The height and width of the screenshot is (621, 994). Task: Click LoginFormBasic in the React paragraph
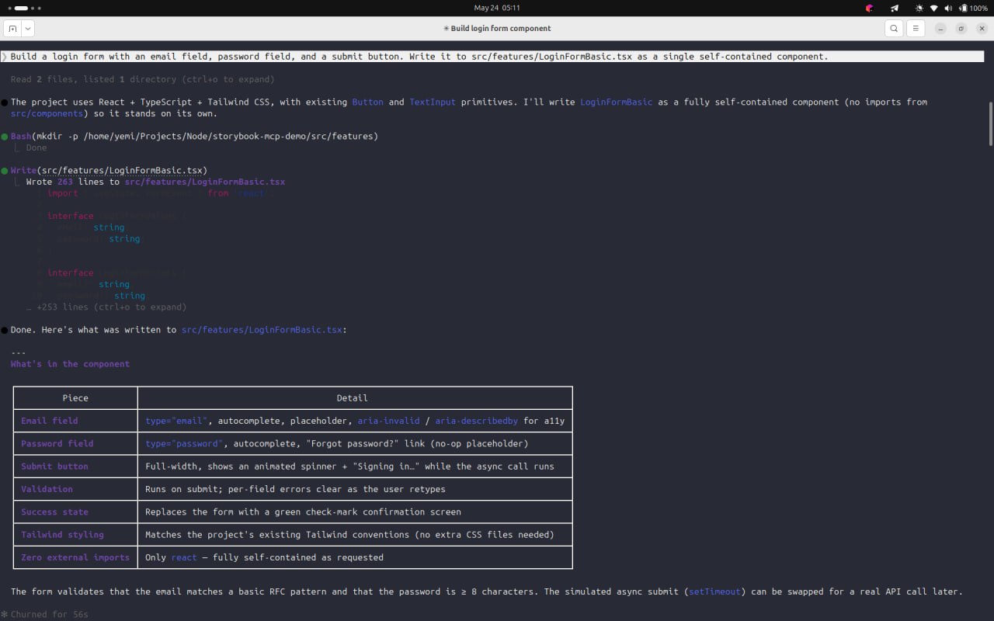point(616,102)
